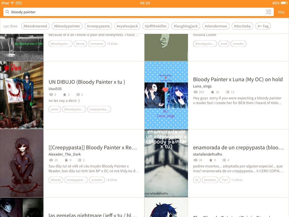Viewport: 289px width, 217px height.
Task: Select the 'từ' tag chip
Action: [x=197, y=180]
